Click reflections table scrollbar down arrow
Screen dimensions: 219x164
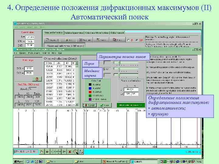tap(77, 104)
